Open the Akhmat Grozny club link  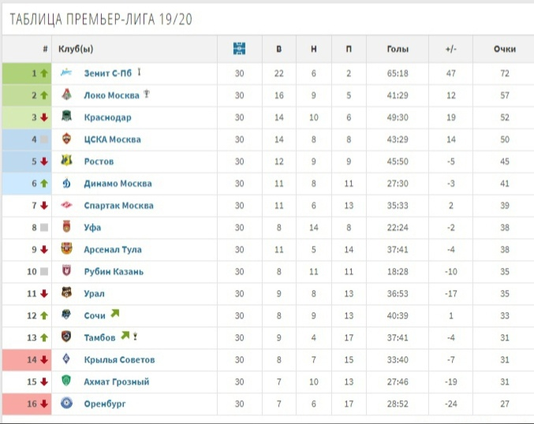coord(117,381)
